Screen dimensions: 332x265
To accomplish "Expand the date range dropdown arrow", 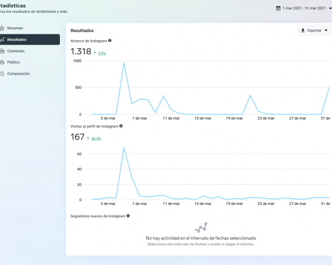I will (x=330, y=9).
